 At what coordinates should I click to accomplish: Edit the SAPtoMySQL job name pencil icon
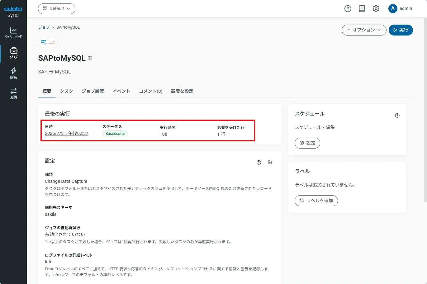point(90,58)
